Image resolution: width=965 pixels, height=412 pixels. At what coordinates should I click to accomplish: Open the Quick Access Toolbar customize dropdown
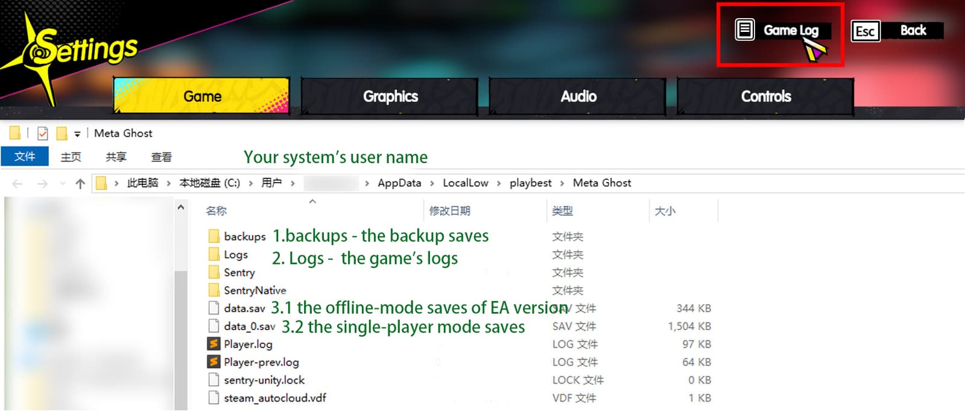(77, 134)
